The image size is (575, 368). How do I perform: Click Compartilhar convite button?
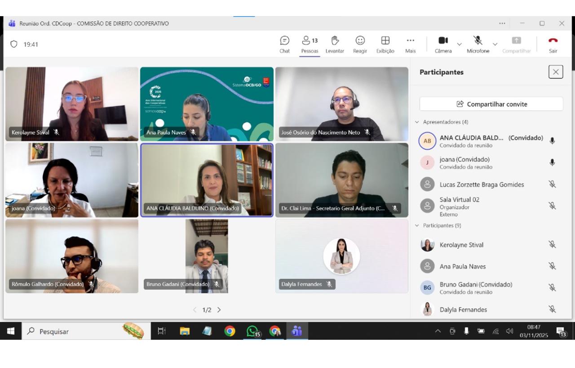point(491,104)
